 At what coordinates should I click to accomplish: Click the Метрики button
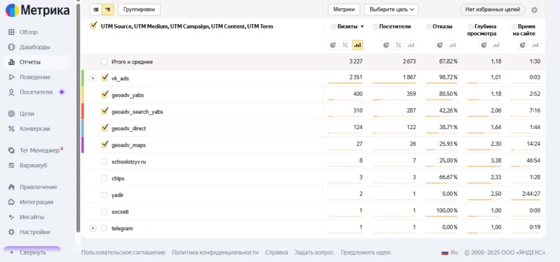coord(344,9)
